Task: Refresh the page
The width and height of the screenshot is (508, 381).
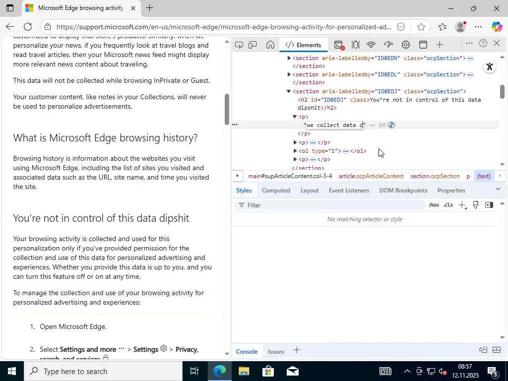Action: [x=28, y=27]
